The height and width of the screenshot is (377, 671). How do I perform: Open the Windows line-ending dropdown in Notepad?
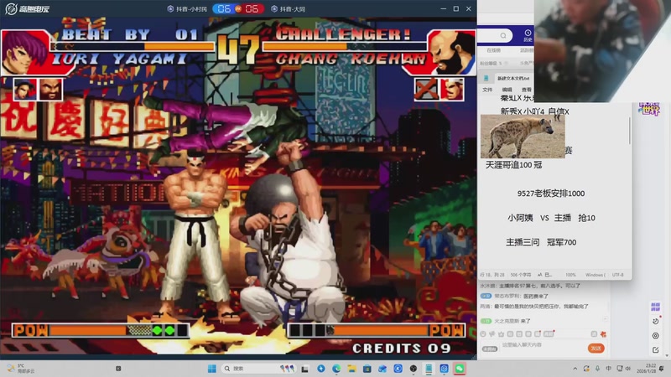pyautogui.click(x=595, y=275)
